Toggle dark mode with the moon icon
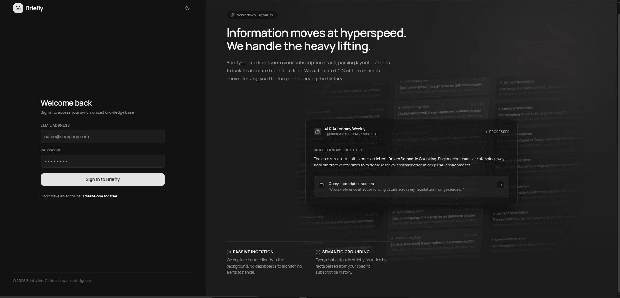The image size is (620, 298). coord(187,8)
